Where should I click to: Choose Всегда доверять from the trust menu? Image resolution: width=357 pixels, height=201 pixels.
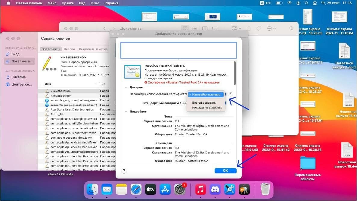[204, 102]
